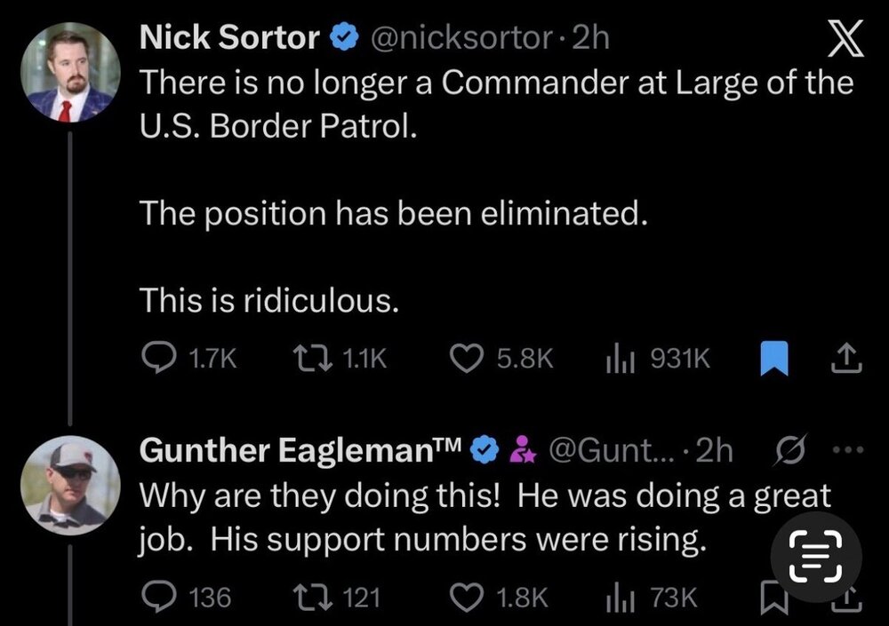Image resolution: width=889 pixels, height=626 pixels.
Task: Open Gunther Eagleman's profile name link
Action: 298,452
